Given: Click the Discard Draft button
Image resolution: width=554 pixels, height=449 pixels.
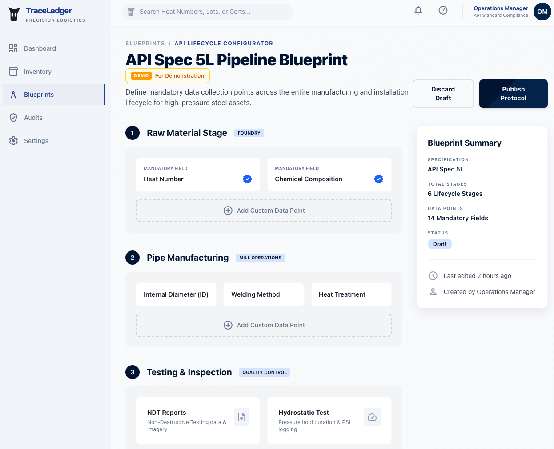Looking at the screenshot, I should point(443,94).
